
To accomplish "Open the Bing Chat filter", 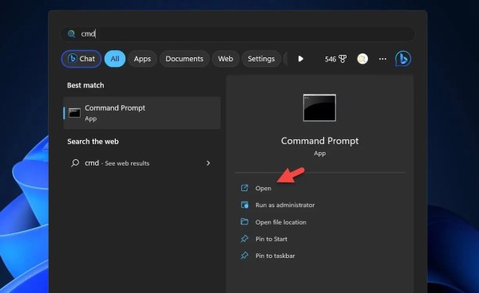I will click(81, 59).
